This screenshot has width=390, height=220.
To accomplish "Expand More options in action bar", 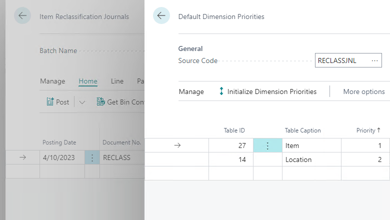I will (364, 91).
